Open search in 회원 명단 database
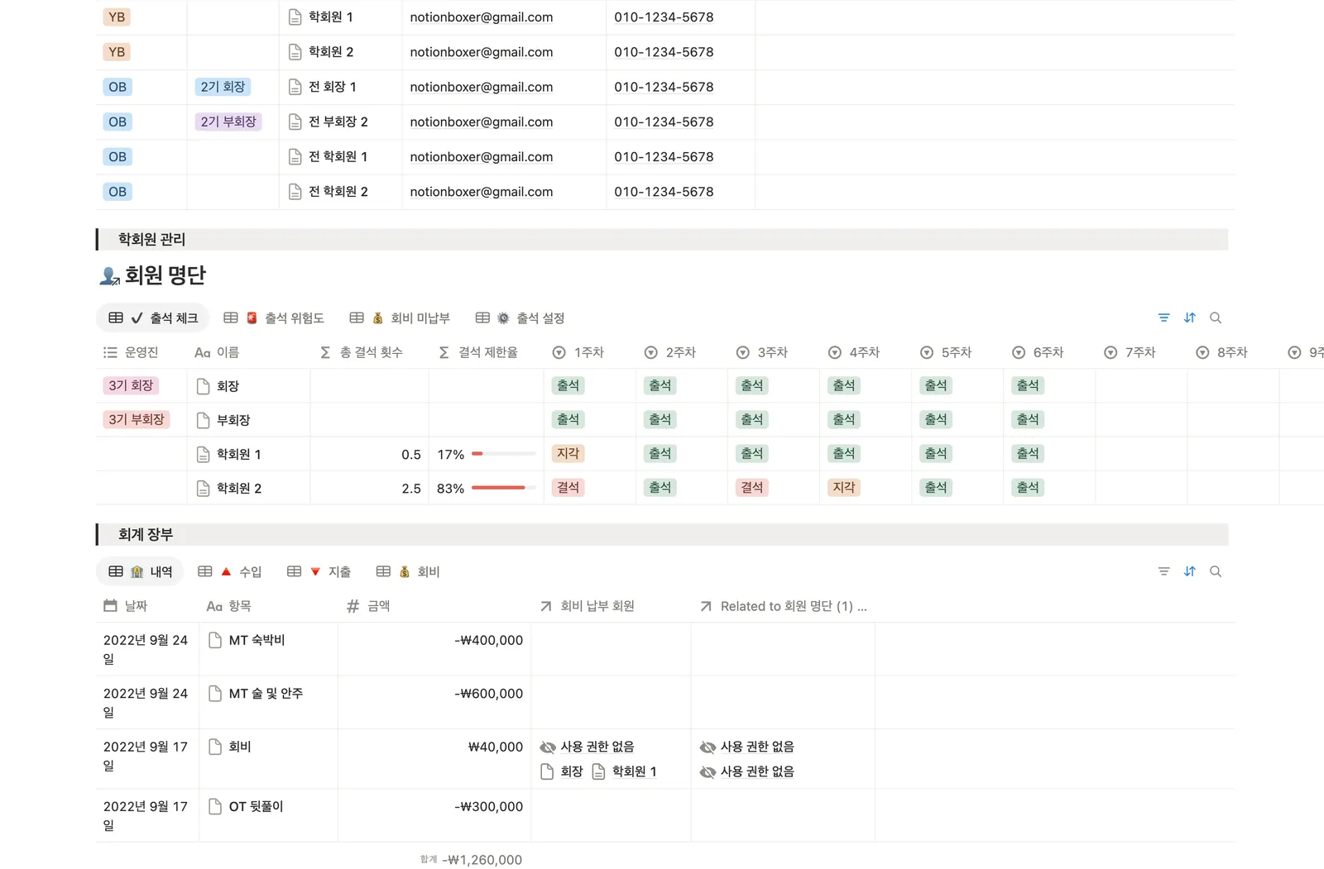The image size is (1324, 869). click(1216, 318)
